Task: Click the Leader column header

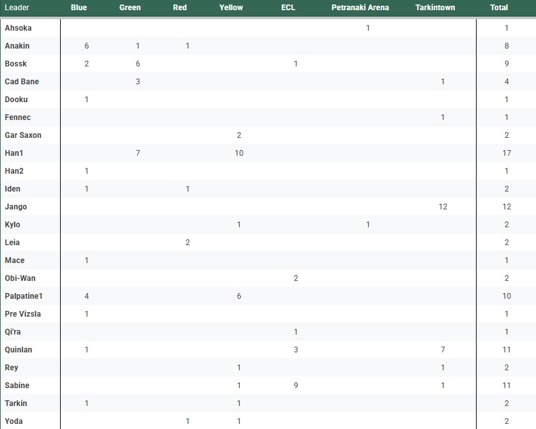Action: 17,8
